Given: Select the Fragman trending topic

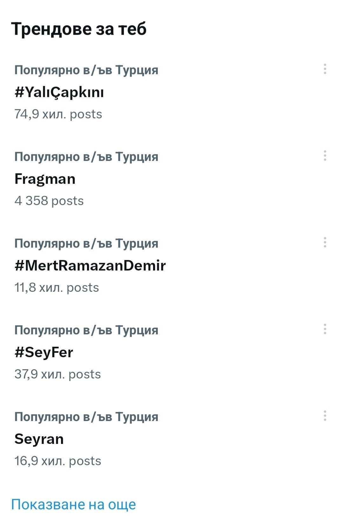Looking at the screenshot, I should (x=45, y=179).
